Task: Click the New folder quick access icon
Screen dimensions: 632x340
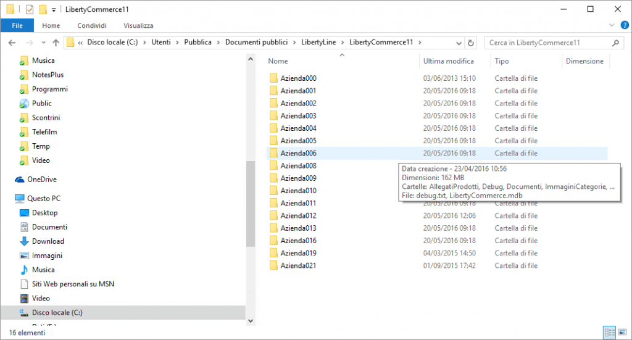Action: 43,9
